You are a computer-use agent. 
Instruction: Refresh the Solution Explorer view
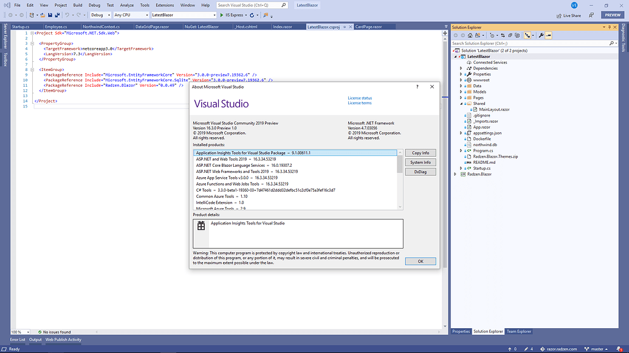[510, 35]
